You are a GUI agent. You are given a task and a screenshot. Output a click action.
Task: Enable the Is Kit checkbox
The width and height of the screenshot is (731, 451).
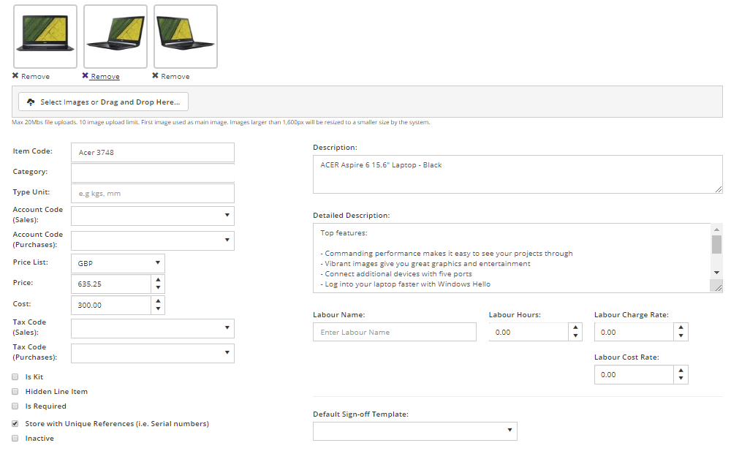click(x=15, y=377)
